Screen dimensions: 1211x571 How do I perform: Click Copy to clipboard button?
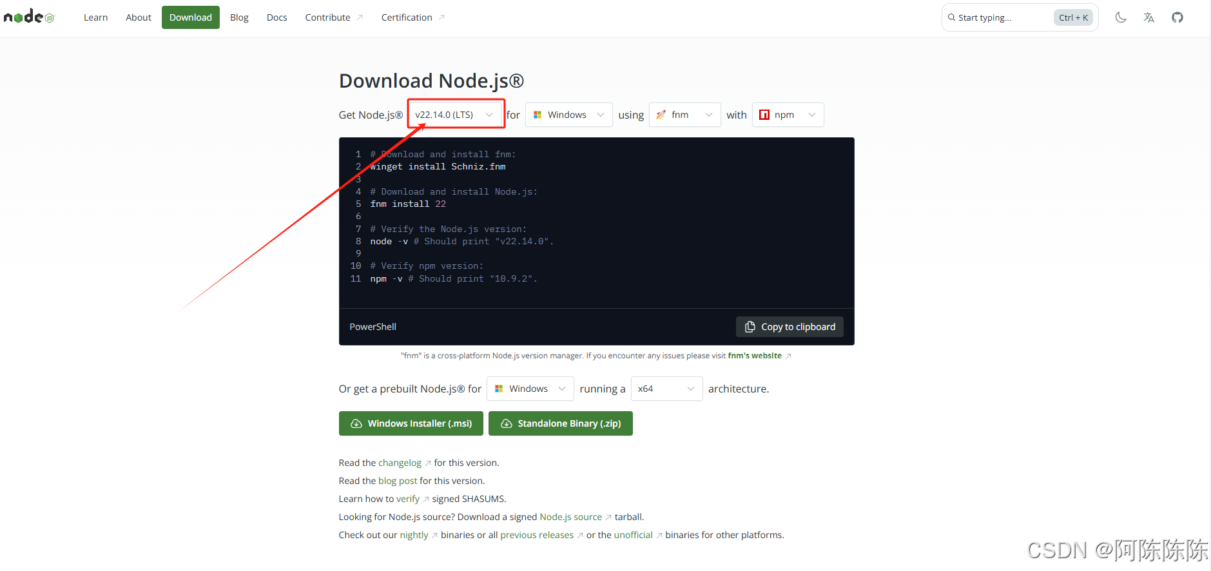pos(790,327)
